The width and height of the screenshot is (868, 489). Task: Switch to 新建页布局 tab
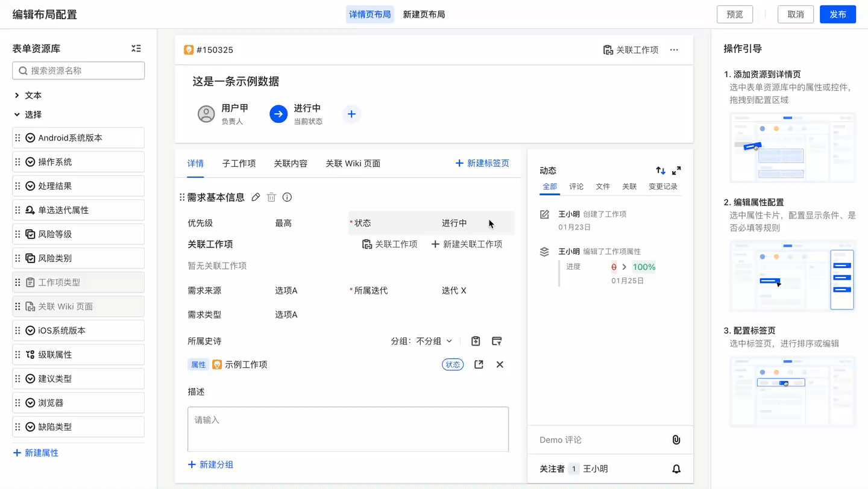424,14
